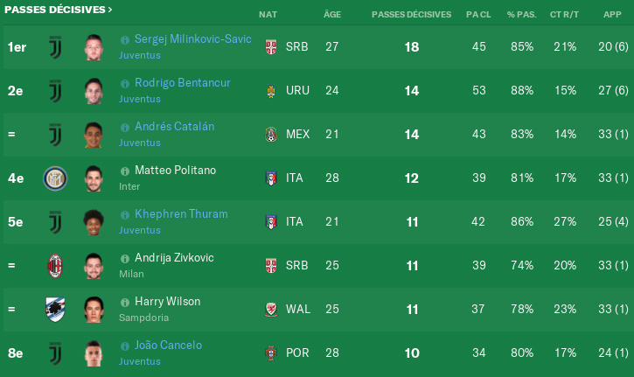Image resolution: width=634 pixels, height=377 pixels.
Task: Click the Sampdoria club badge
Action: coord(55,310)
